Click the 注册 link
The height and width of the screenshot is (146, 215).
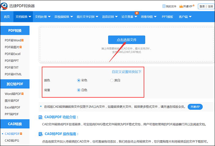(x=210, y=6)
